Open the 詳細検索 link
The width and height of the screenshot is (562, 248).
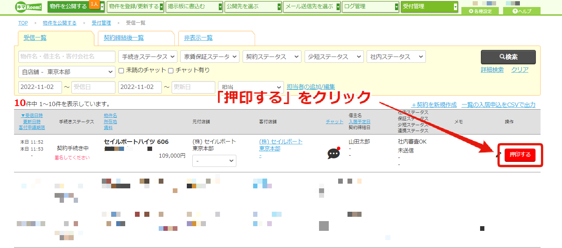(492, 70)
